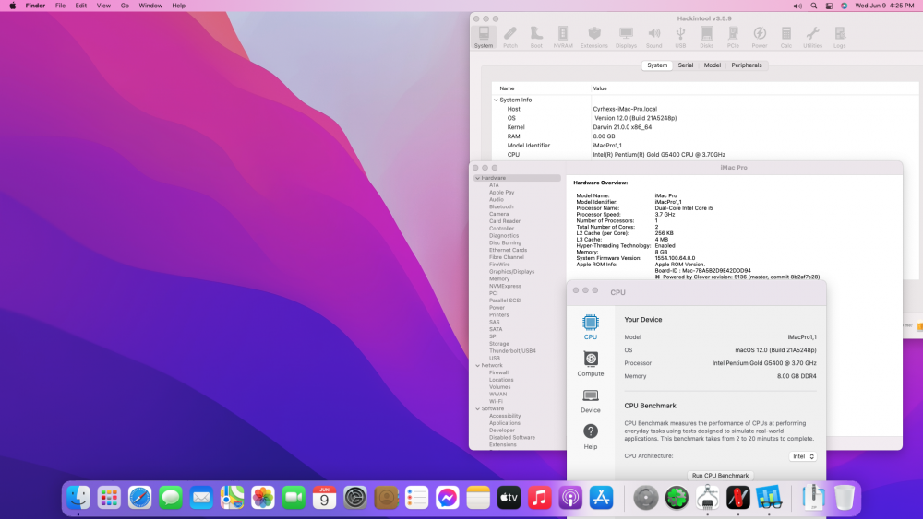Viewport: 923px width, 519px height.
Task: Select the NVRAM toolbar icon in Hackintool
Action: tap(563, 37)
